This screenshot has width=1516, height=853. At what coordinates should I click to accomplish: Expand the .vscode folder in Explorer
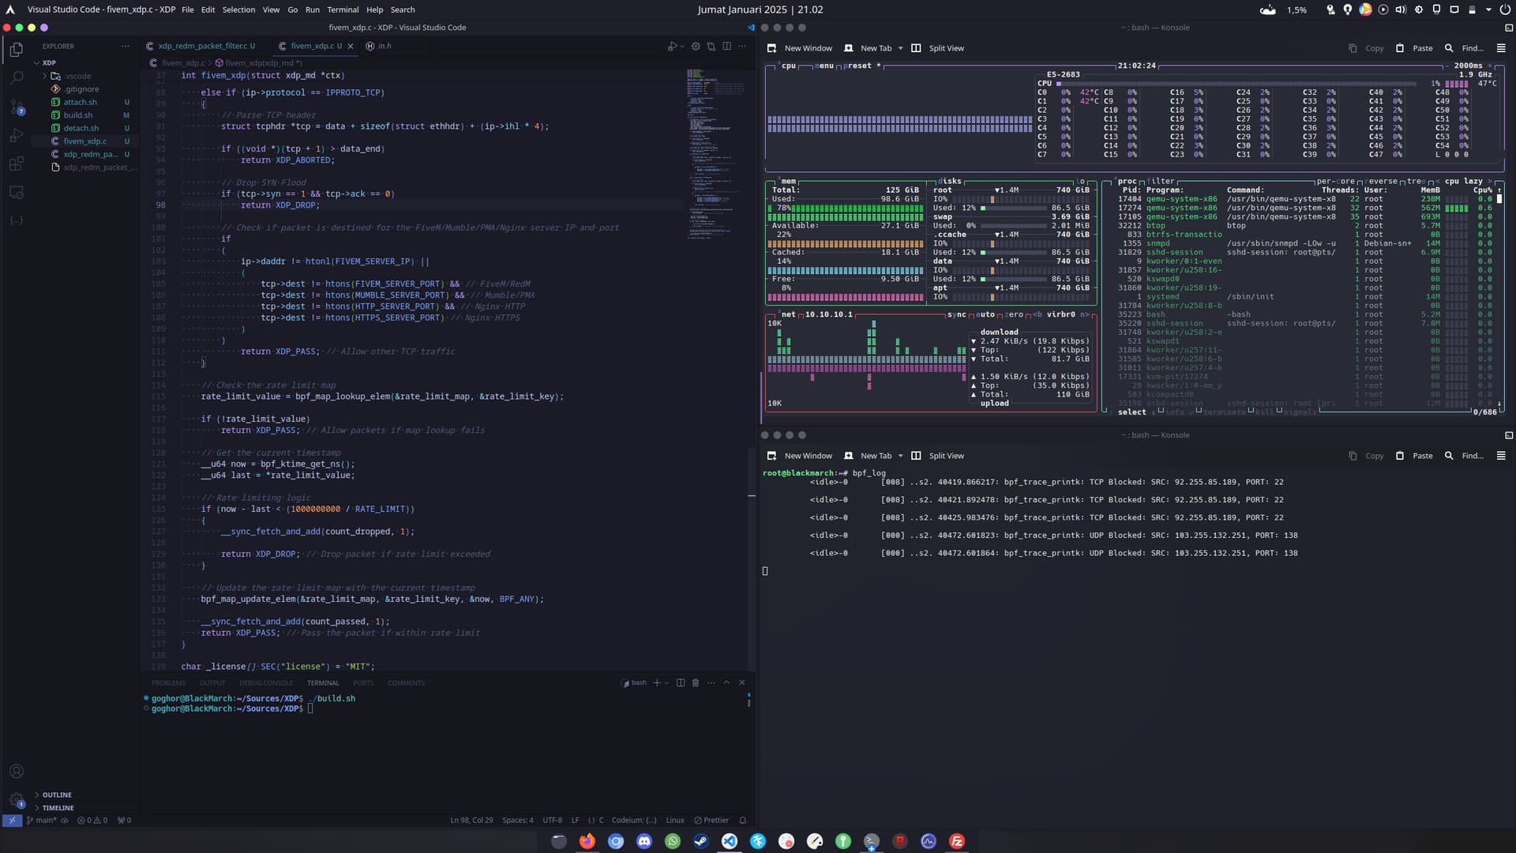point(75,76)
